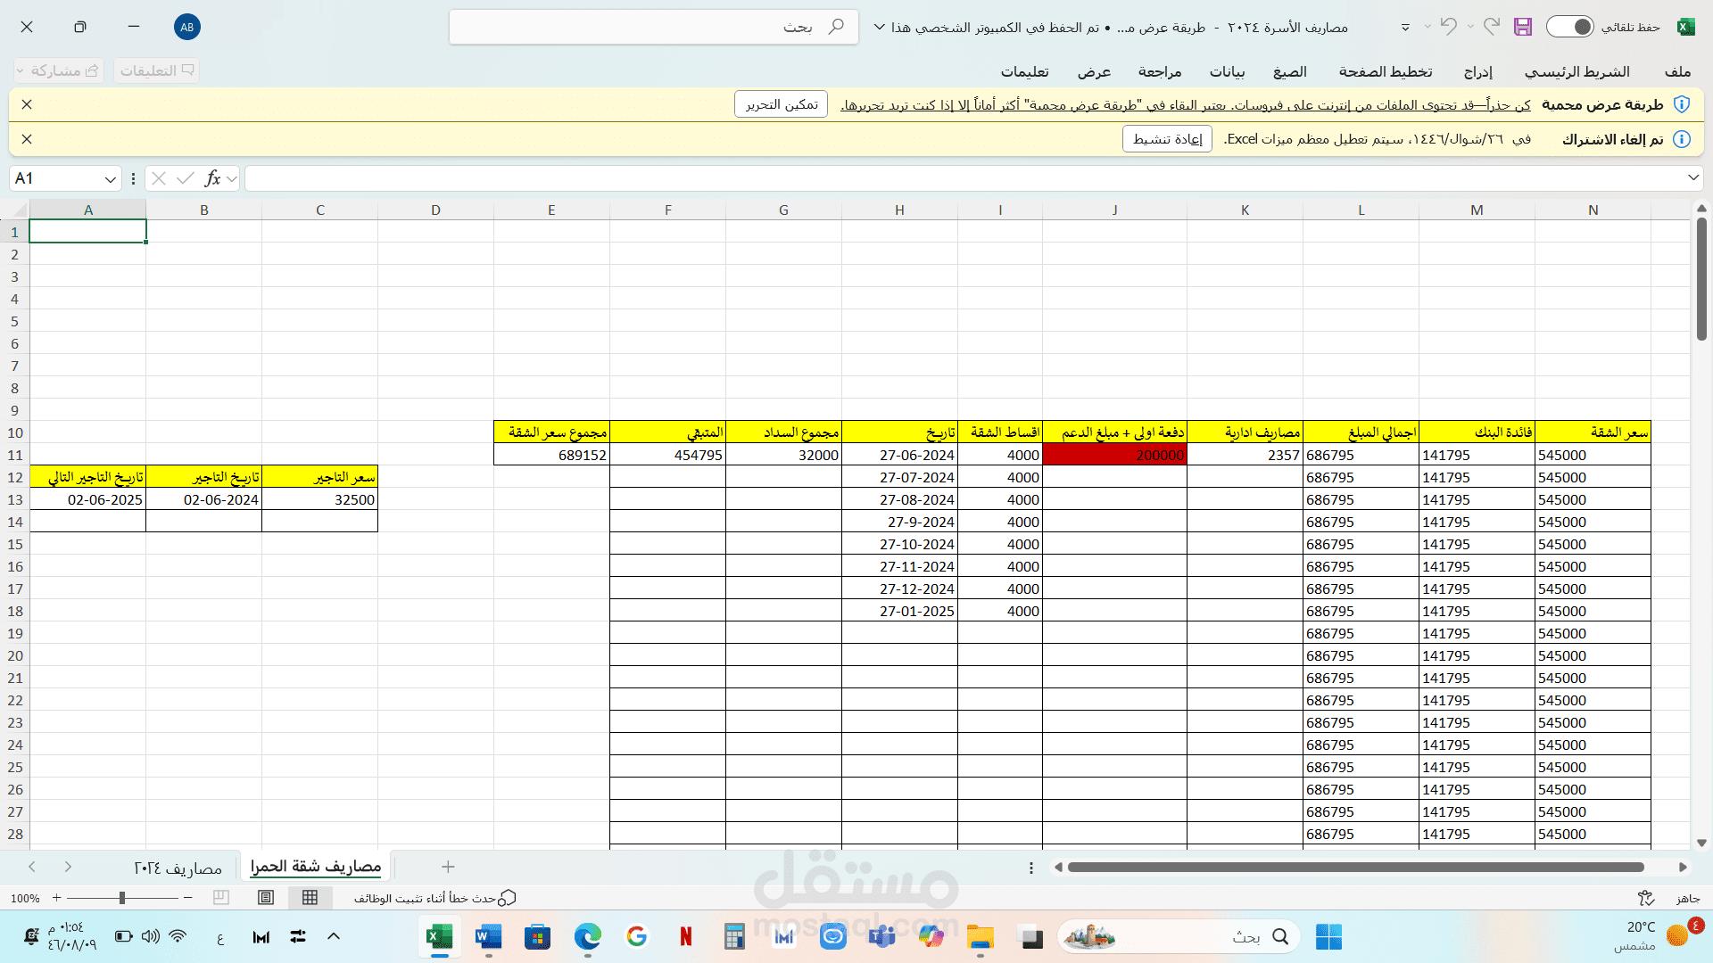Open the عرض (View) ribbon tab
The image size is (1713, 963).
point(1094,71)
